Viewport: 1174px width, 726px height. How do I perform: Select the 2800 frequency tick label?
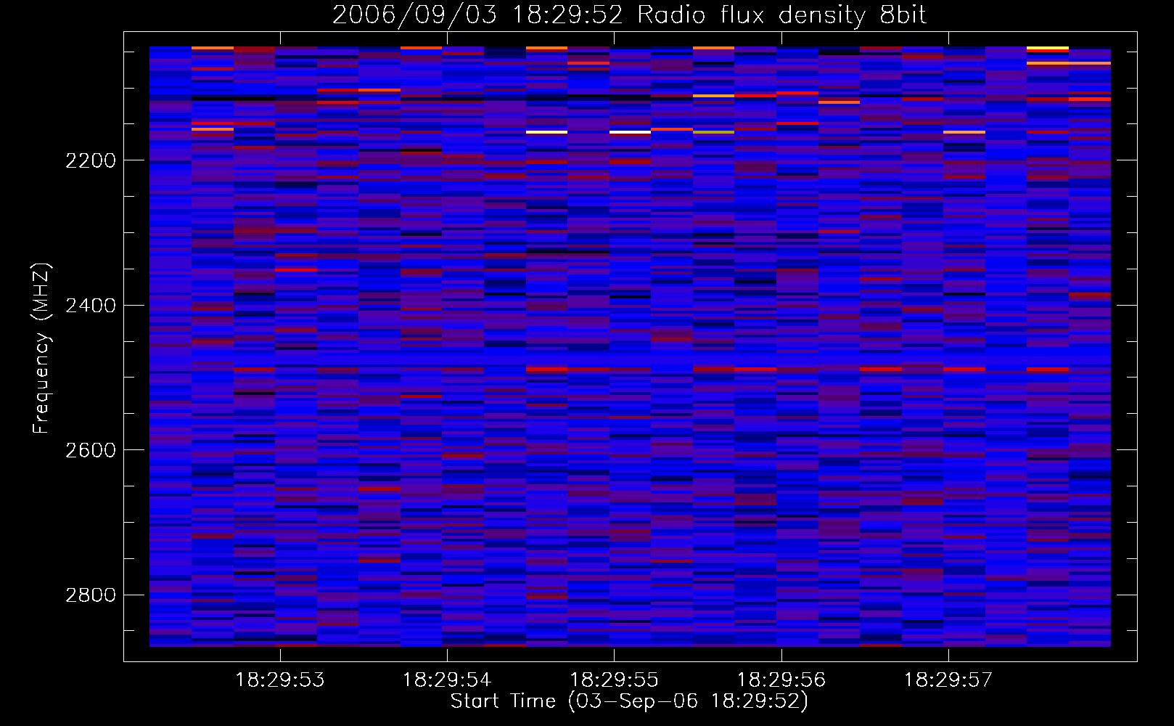click(91, 595)
